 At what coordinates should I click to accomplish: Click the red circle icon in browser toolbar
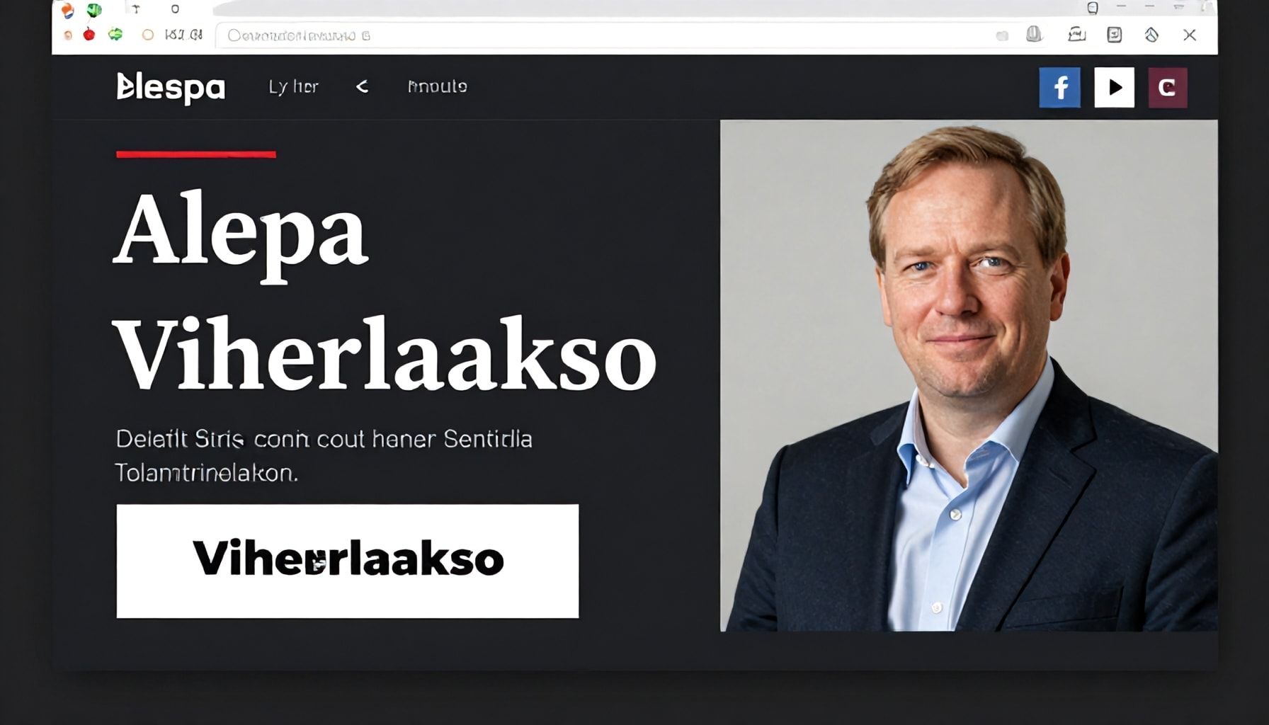point(89,34)
